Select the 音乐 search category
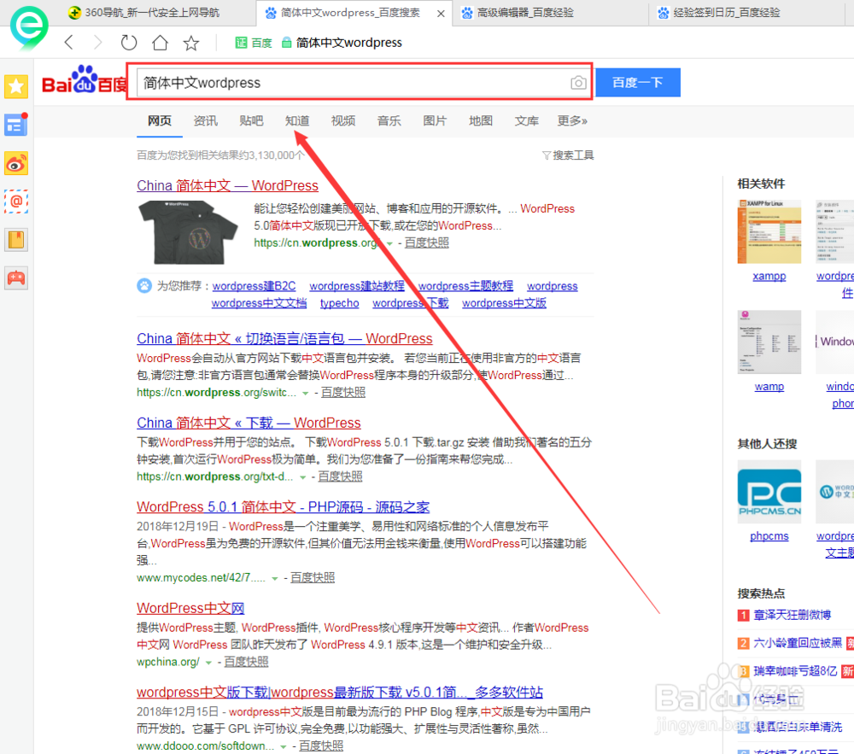The height and width of the screenshot is (754, 854). (x=389, y=121)
